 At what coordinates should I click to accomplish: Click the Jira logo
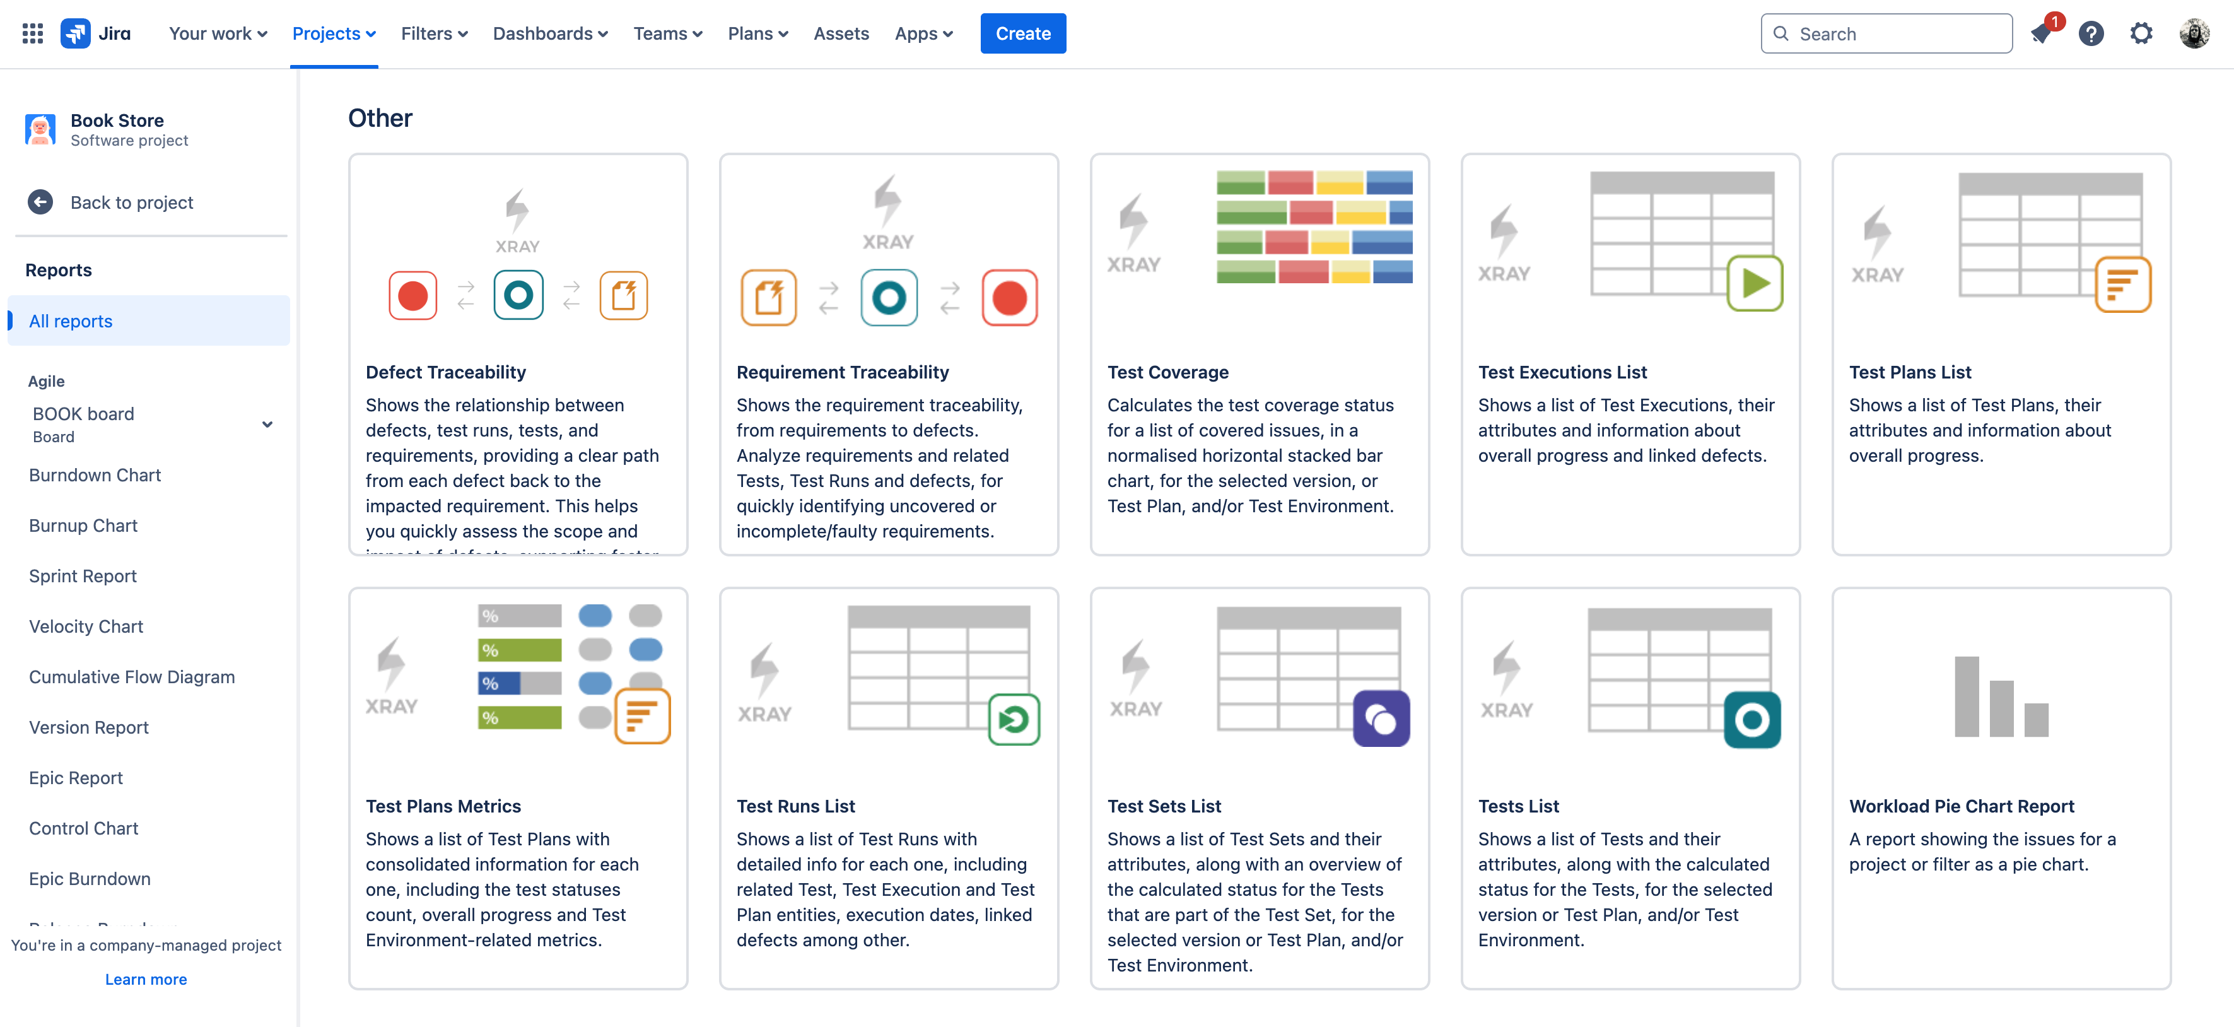[95, 33]
